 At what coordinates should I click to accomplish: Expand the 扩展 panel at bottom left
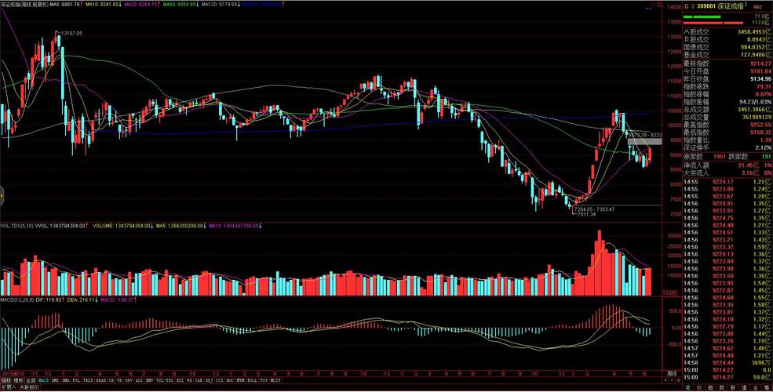pyautogui.click(x=8, y=387)
